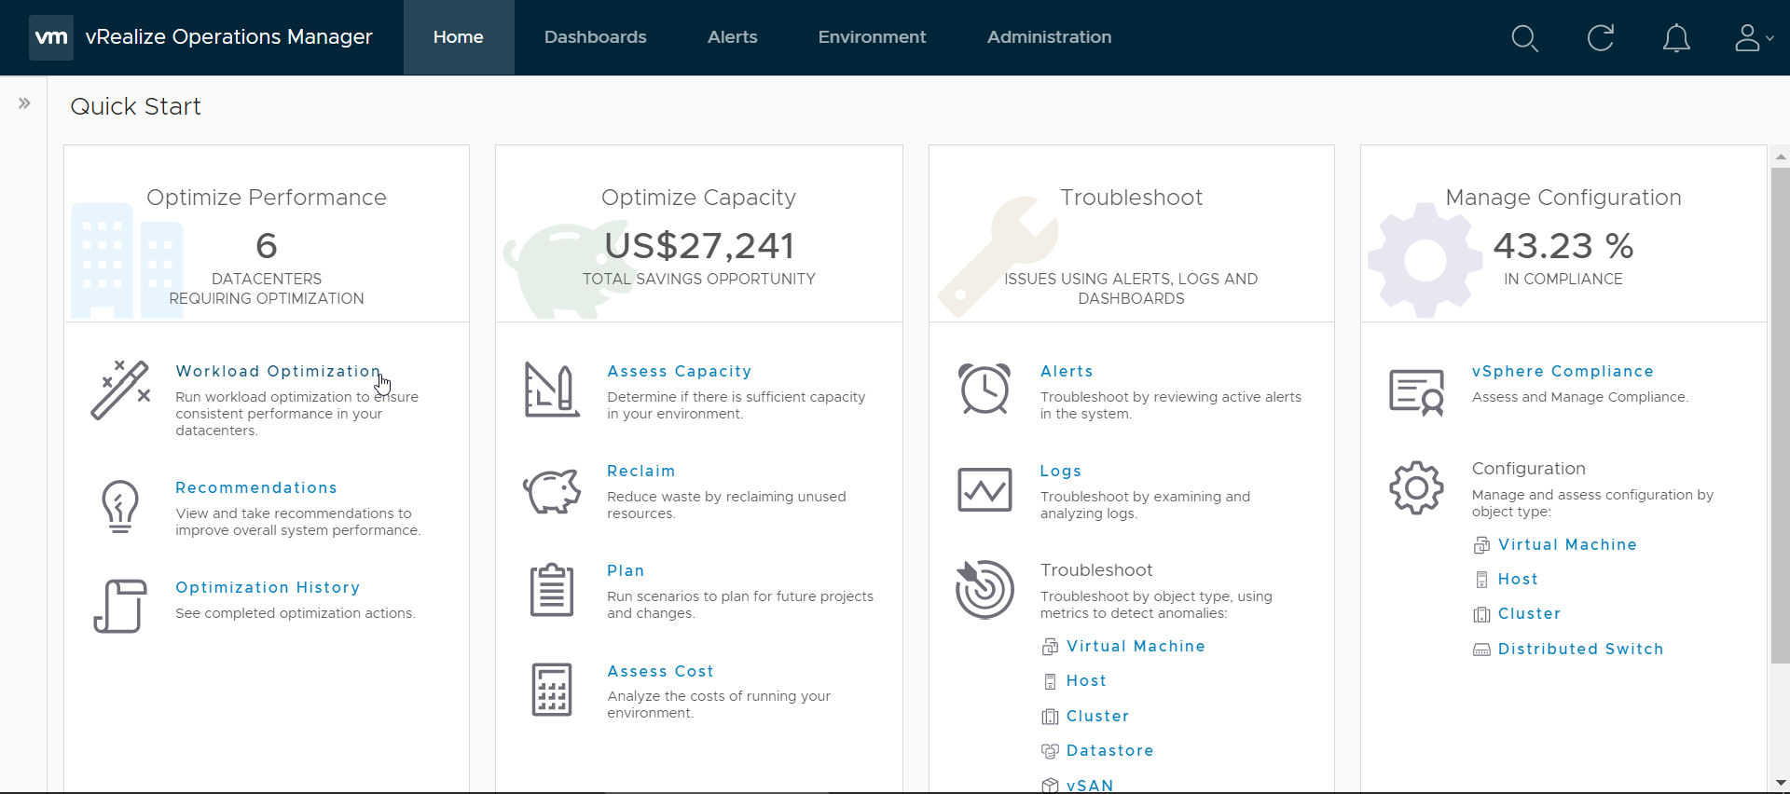This screenshot has width=1790, height=794.
Task: Click the Assess Capacity ruler icon
Action: click(552, 390)
